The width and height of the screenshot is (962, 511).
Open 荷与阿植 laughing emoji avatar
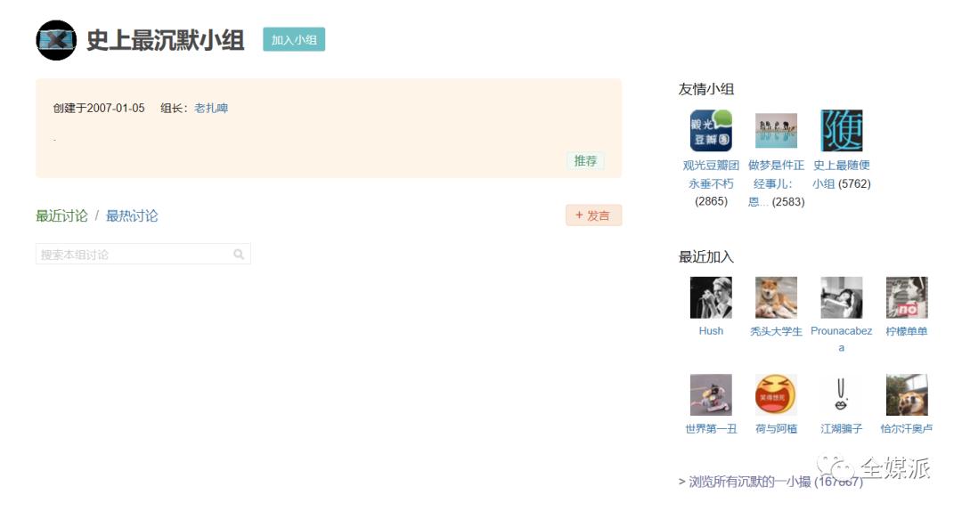pos(776,395)
